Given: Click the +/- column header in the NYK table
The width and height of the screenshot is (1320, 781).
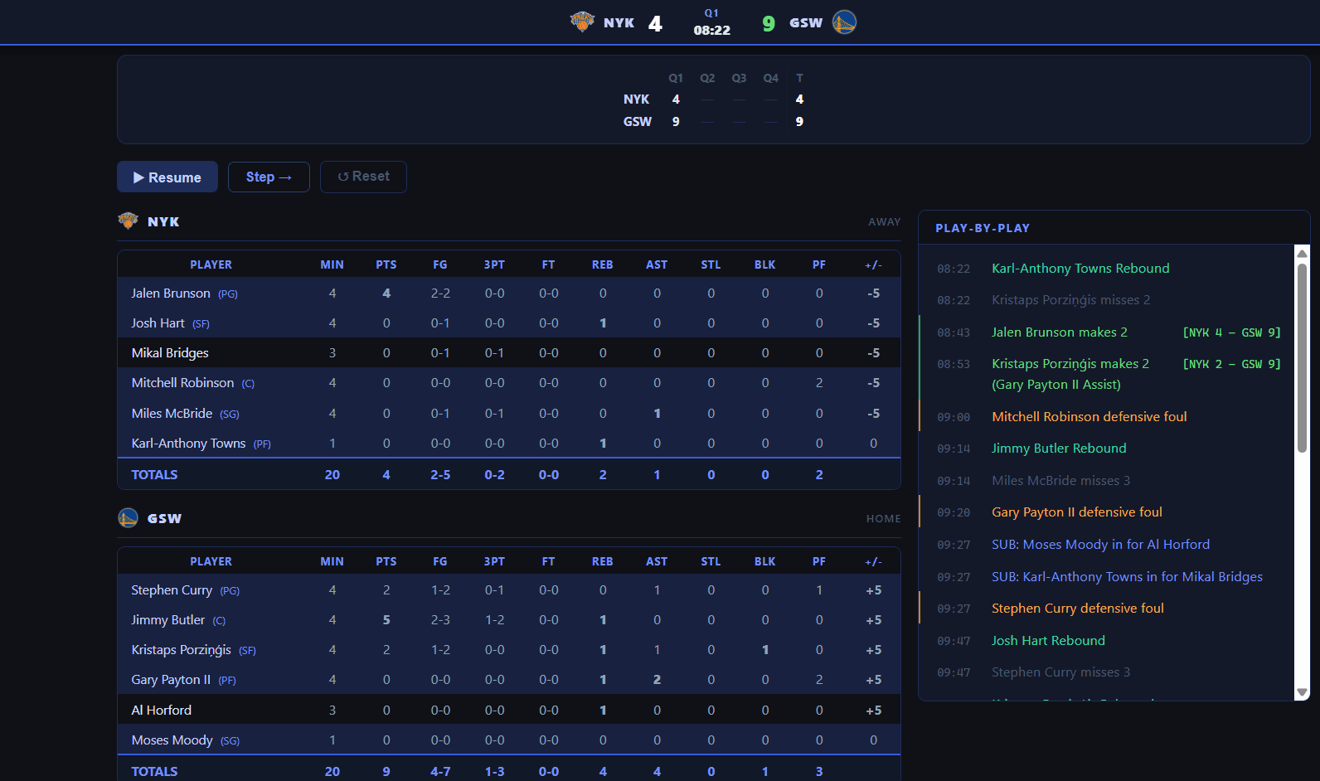Looking at the screenshot, I should click(873, 264).
